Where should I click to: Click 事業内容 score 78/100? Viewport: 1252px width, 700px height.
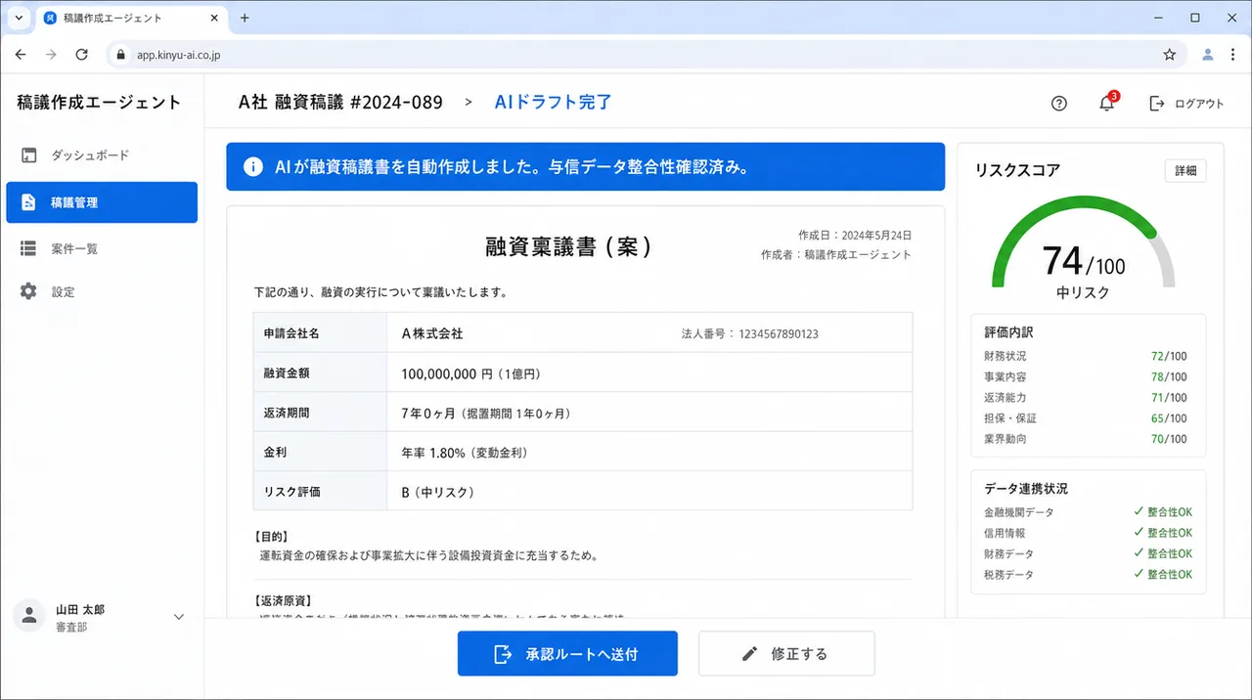click(x=1169, y=377)
